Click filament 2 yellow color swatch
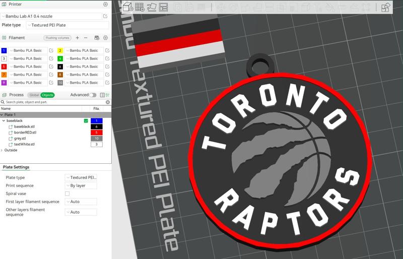Image resolution: width=403 pixels, height=259 pixels. [60, 51]
